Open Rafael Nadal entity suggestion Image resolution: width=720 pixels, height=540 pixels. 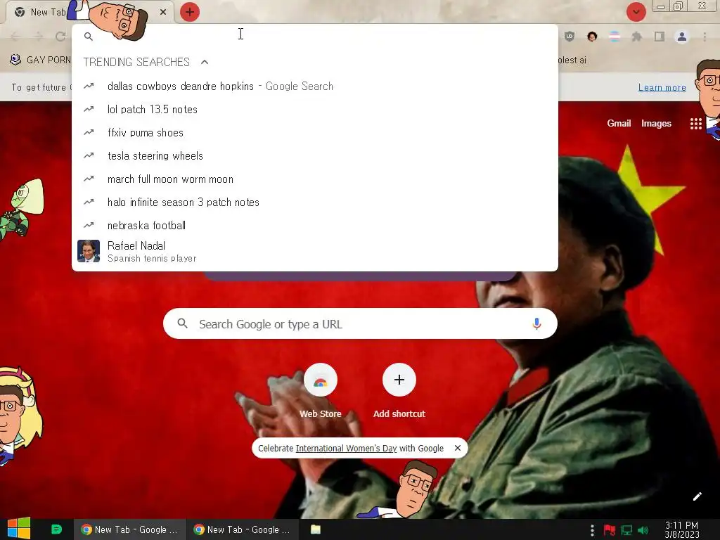click(314, 252)
